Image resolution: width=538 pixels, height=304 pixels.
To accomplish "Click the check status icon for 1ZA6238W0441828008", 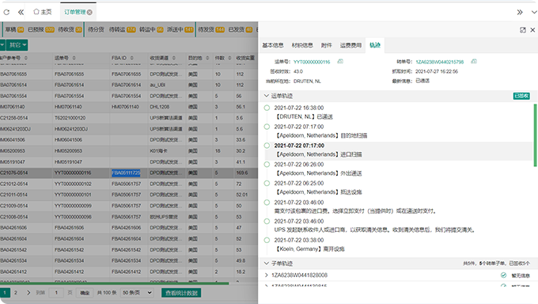I will (x=503, y=275).
